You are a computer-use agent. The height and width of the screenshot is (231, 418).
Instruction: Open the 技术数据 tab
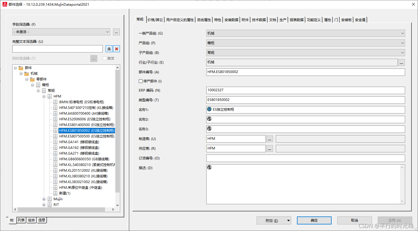pyautogui.click(x=259, y=20)
